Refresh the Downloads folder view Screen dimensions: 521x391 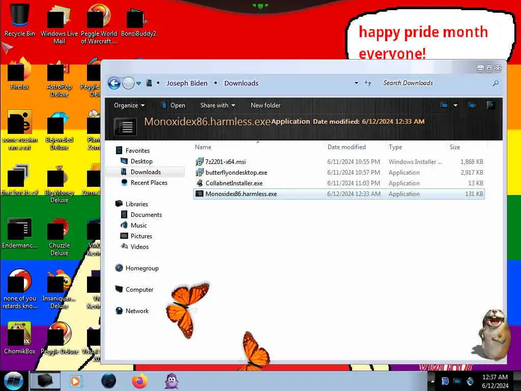click(368, 83)
